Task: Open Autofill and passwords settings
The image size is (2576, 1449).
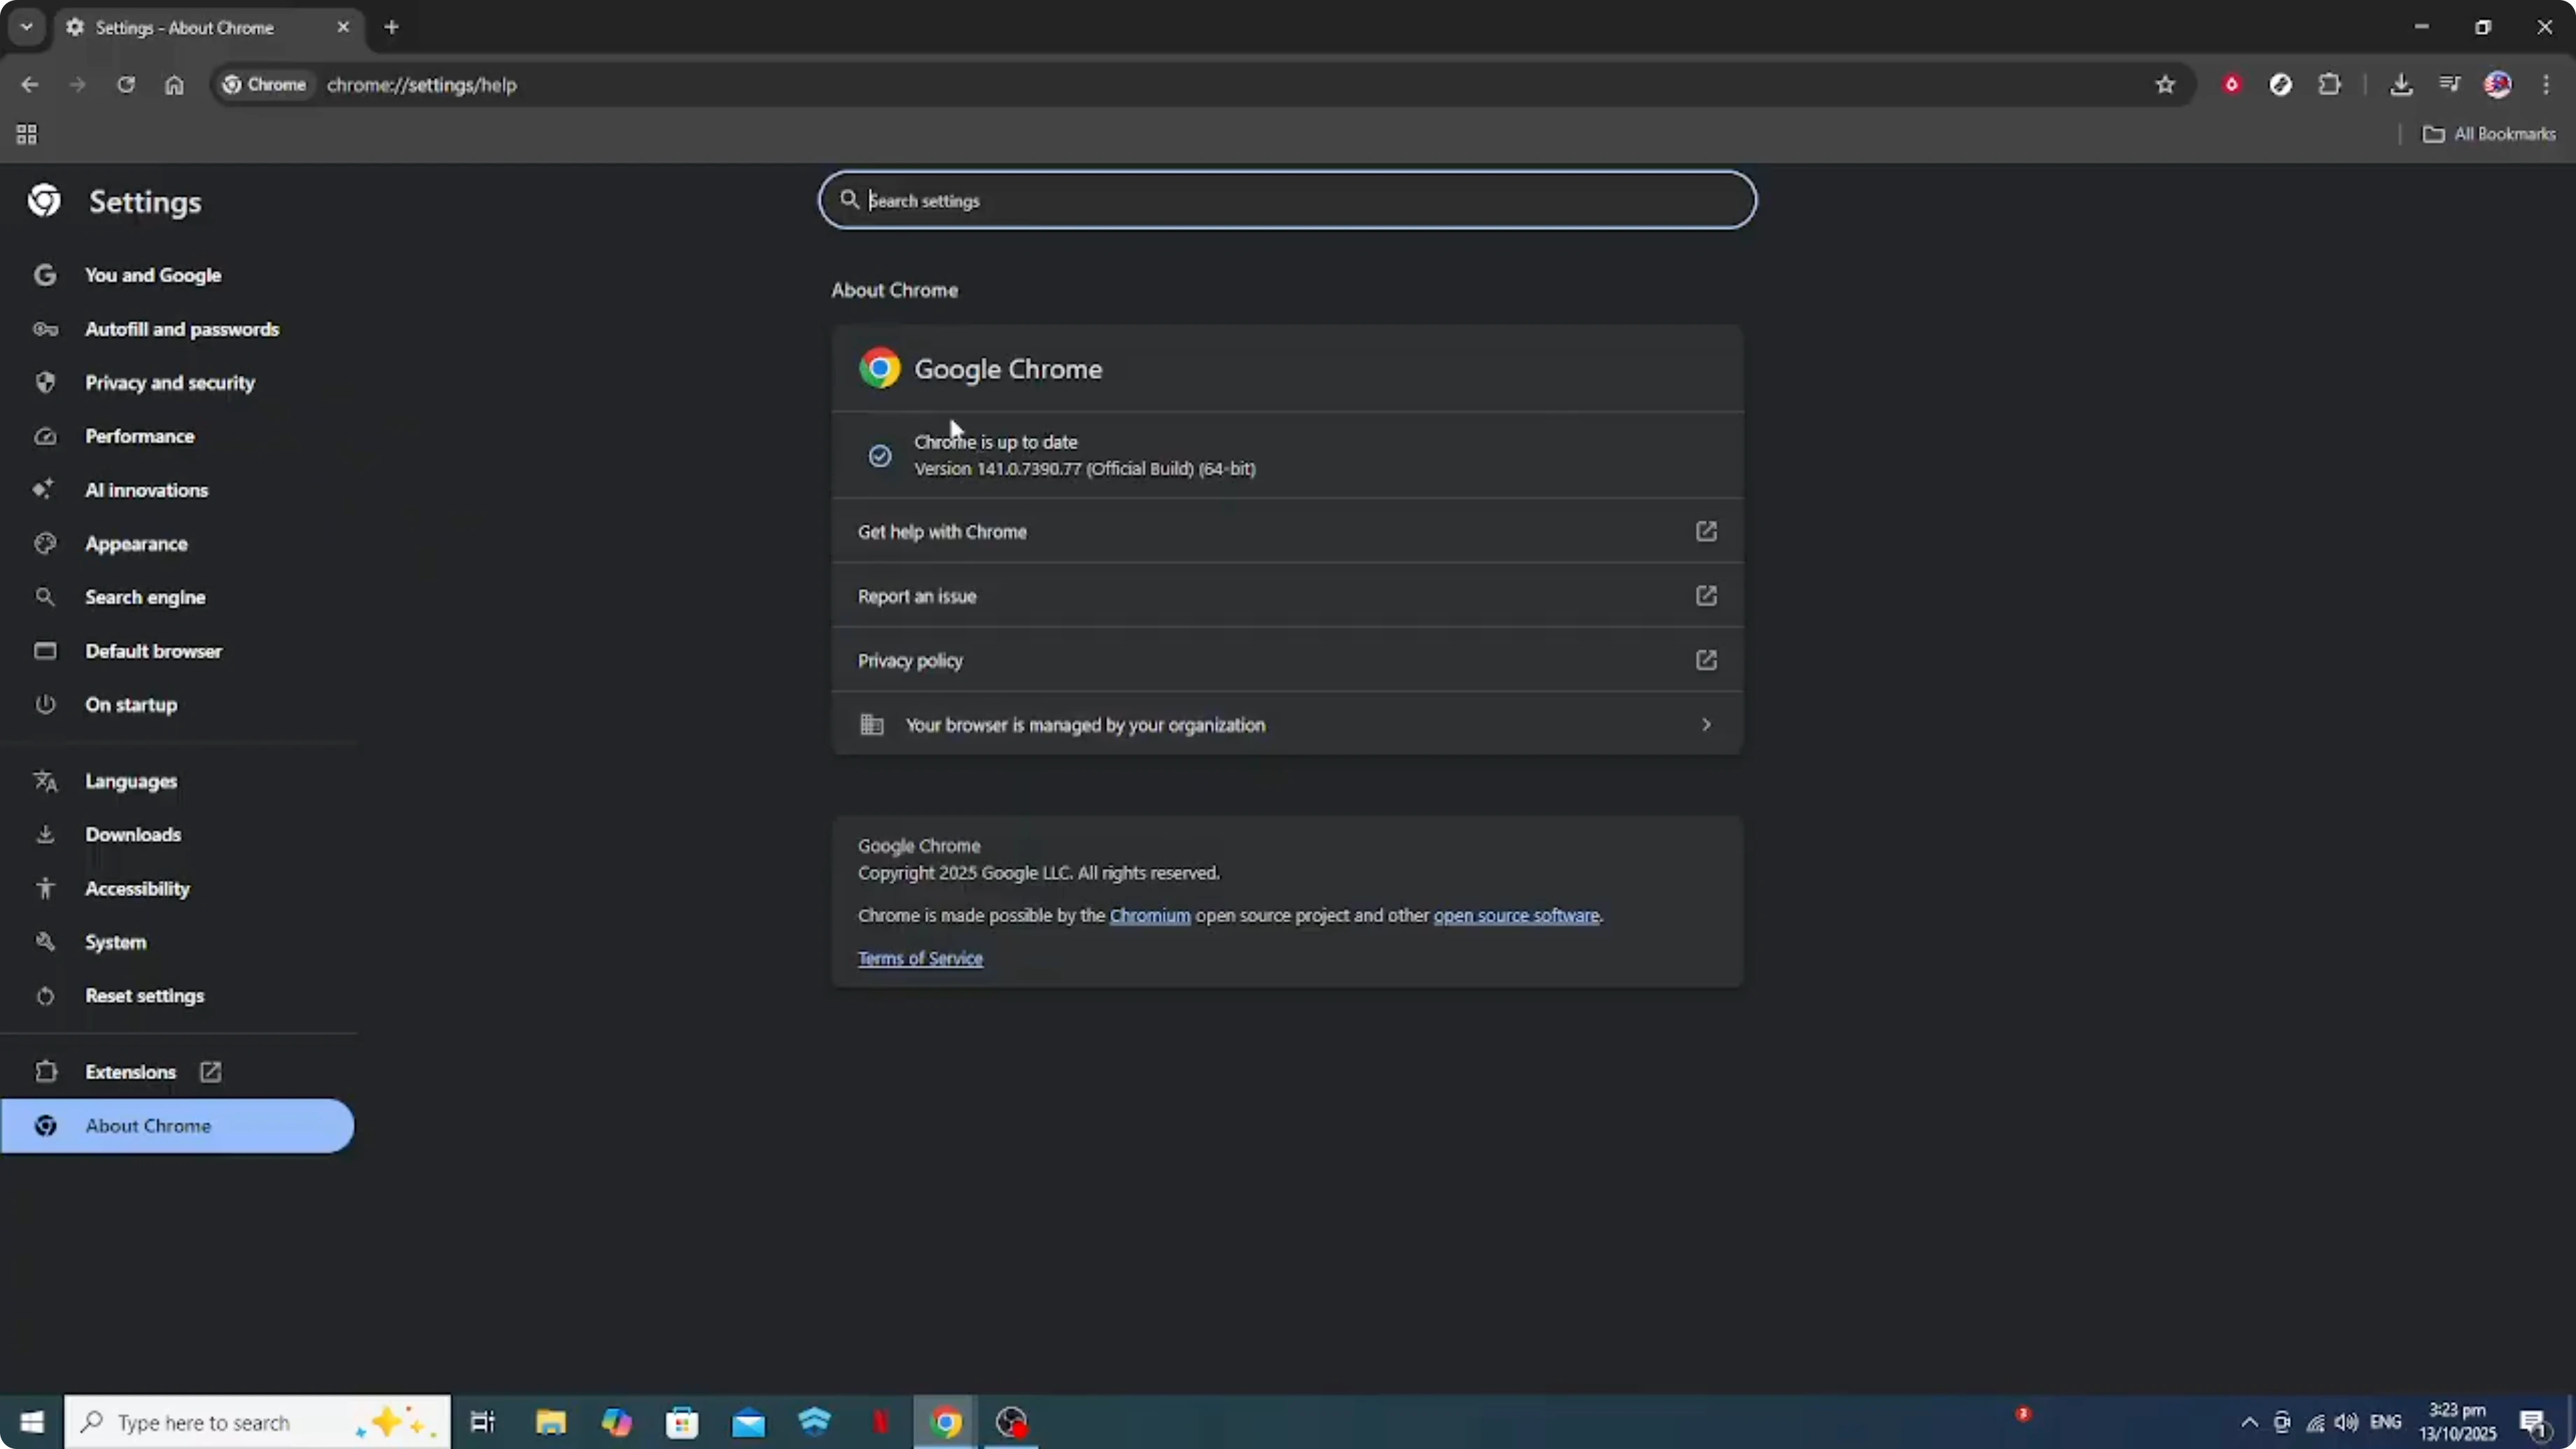Action: pos(182,329)
